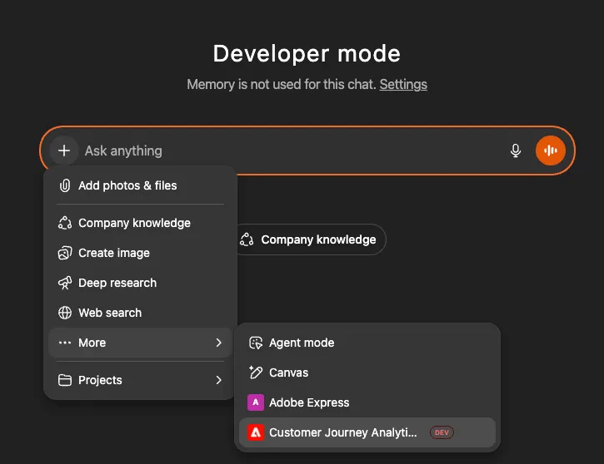604x464 pixels.
Task: Click the paperclip icon beside Add photos & files
Action: coord(65,185)
